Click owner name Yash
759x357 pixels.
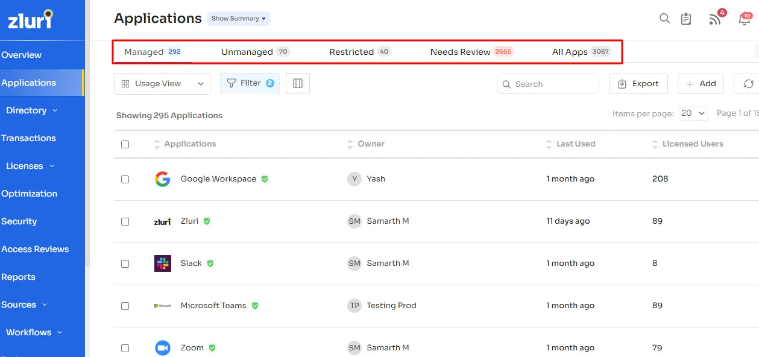(376, 179)
